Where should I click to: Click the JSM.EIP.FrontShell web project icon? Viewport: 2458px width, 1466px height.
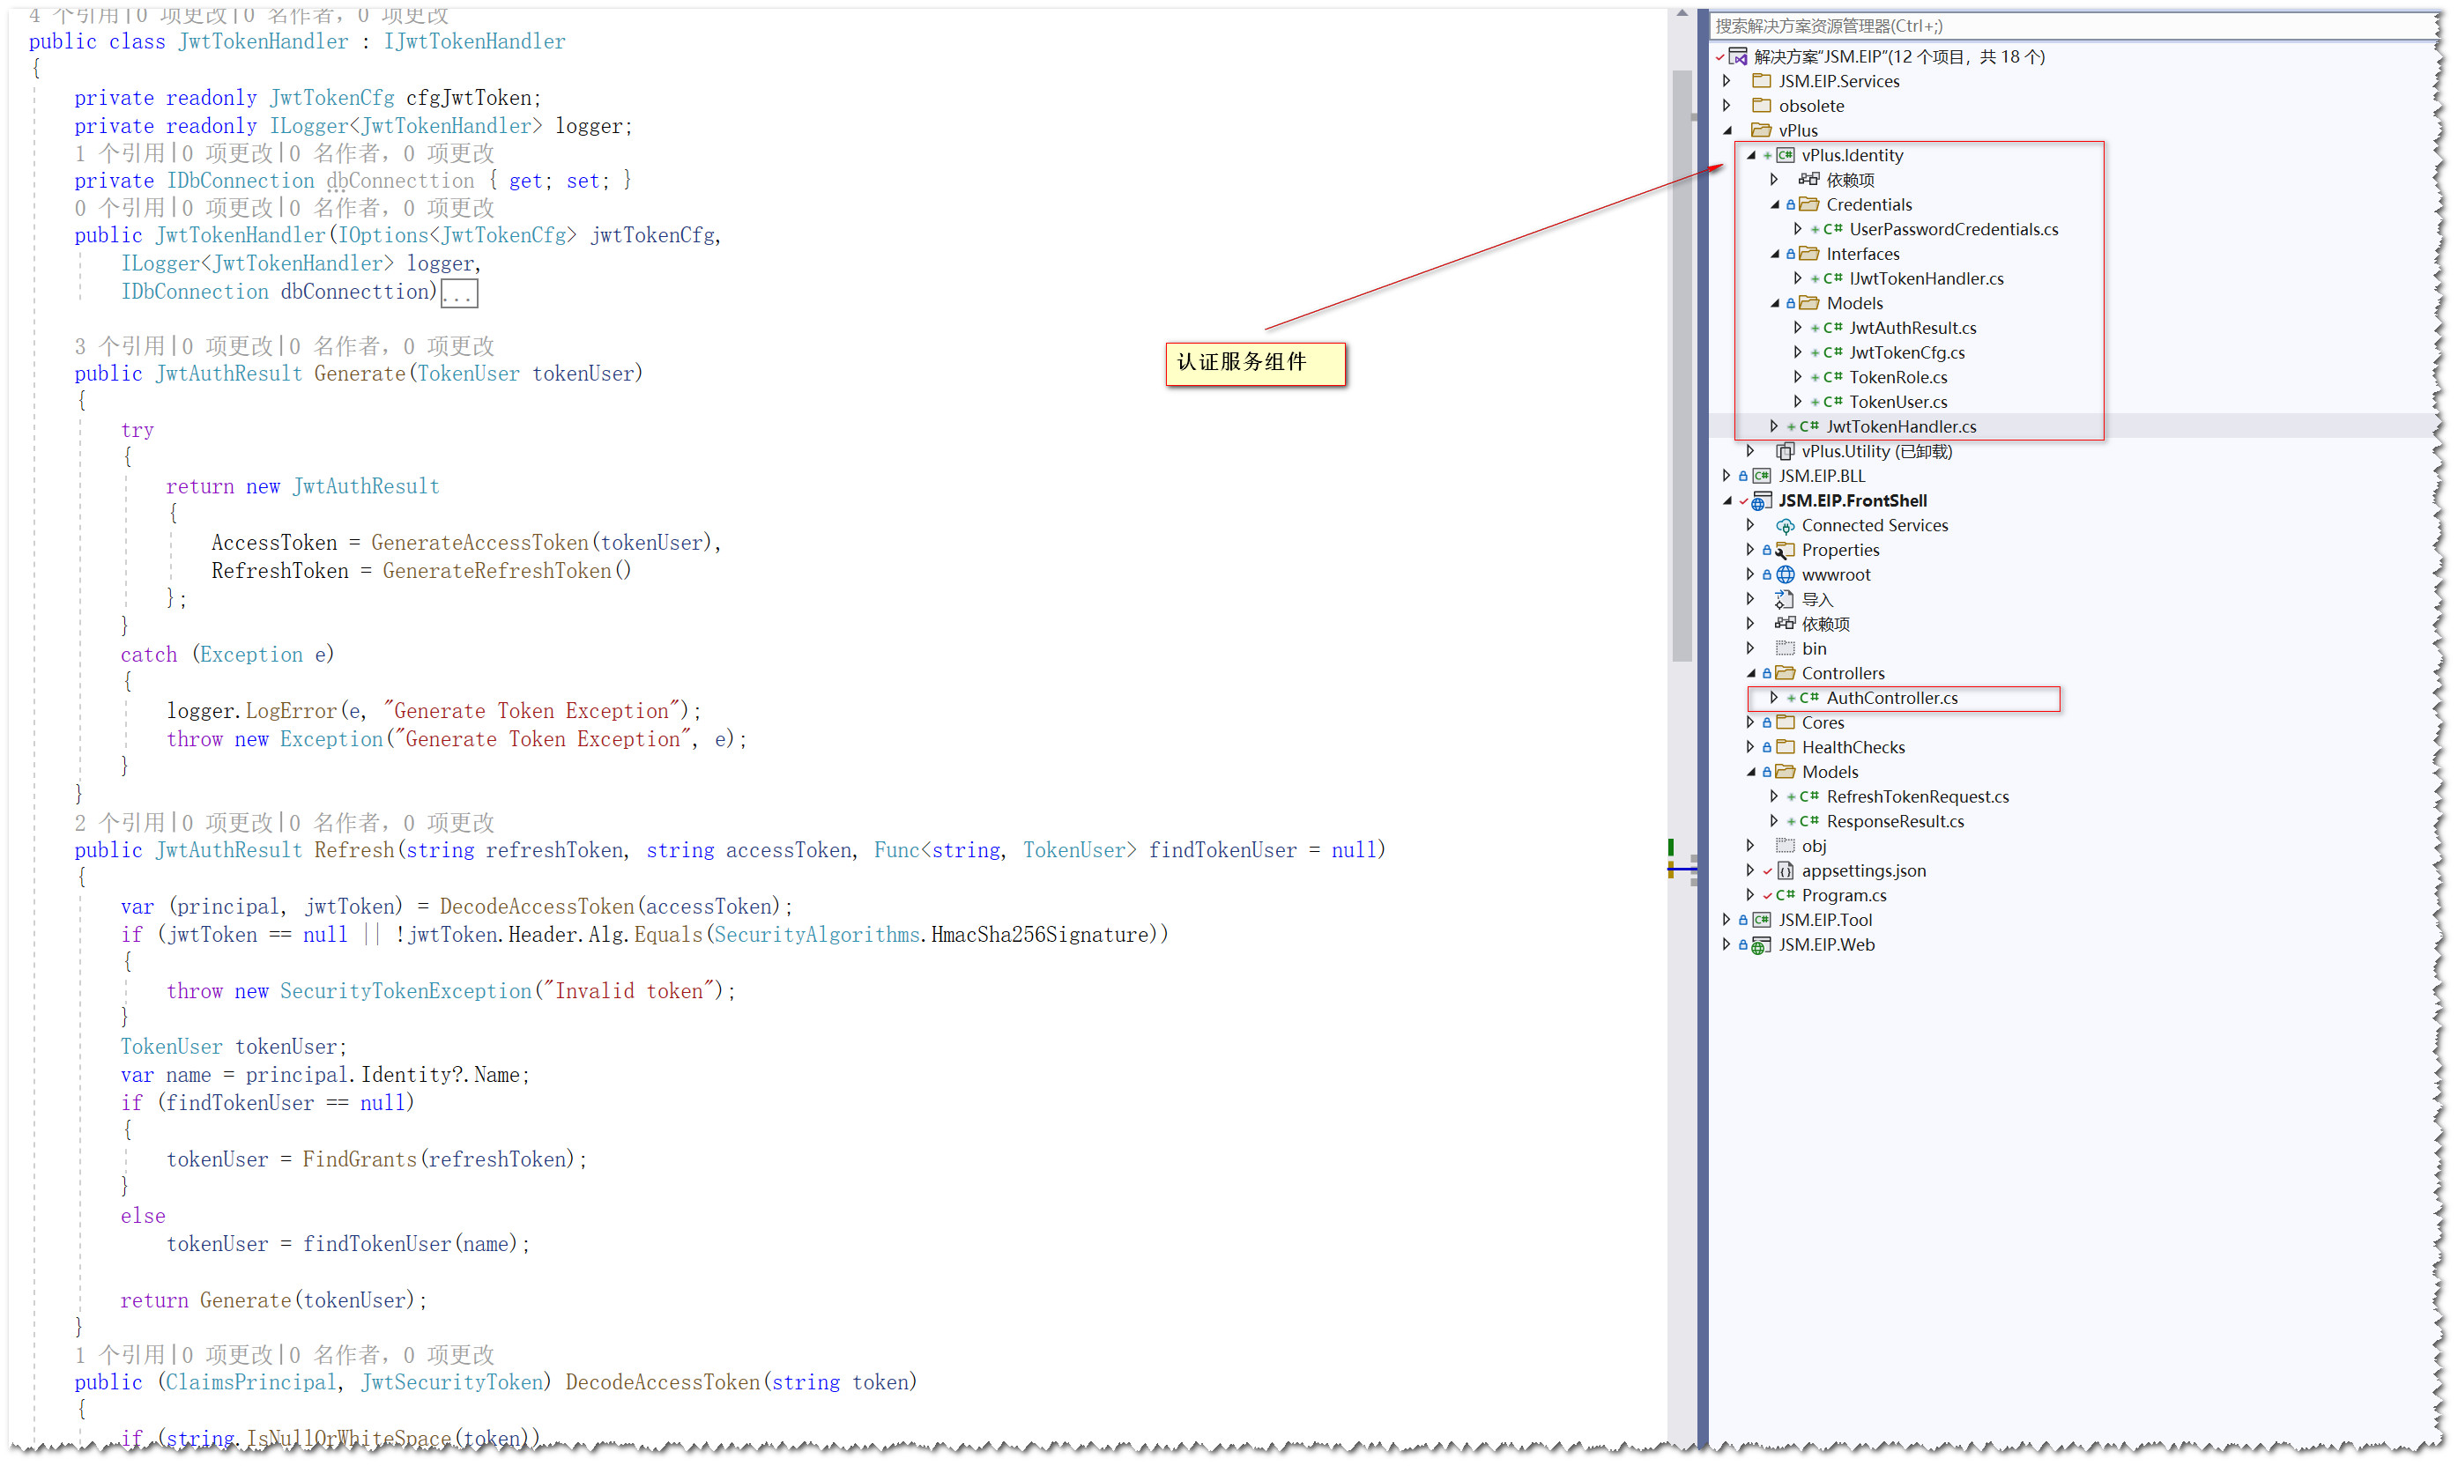[x=1761, y=500]
